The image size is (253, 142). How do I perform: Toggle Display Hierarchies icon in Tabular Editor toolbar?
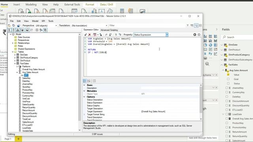18,30
